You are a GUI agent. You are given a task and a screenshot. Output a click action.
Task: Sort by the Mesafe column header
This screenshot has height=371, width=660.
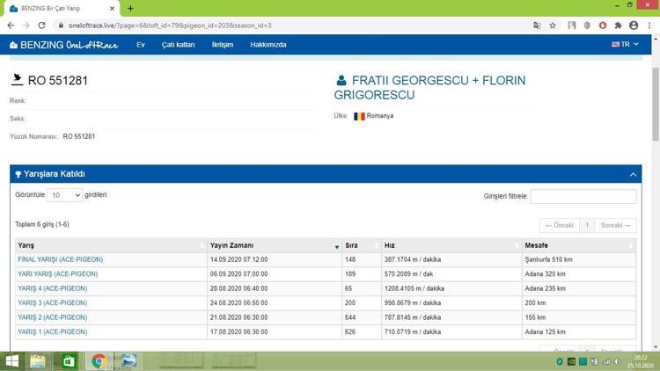click(x=579, y=245)
